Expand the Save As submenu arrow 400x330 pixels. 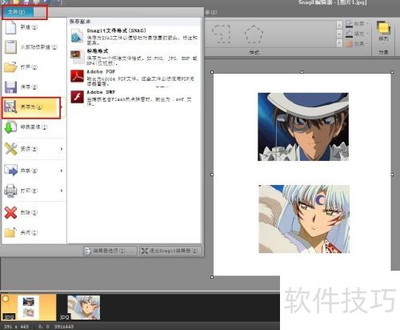point(62,107)
